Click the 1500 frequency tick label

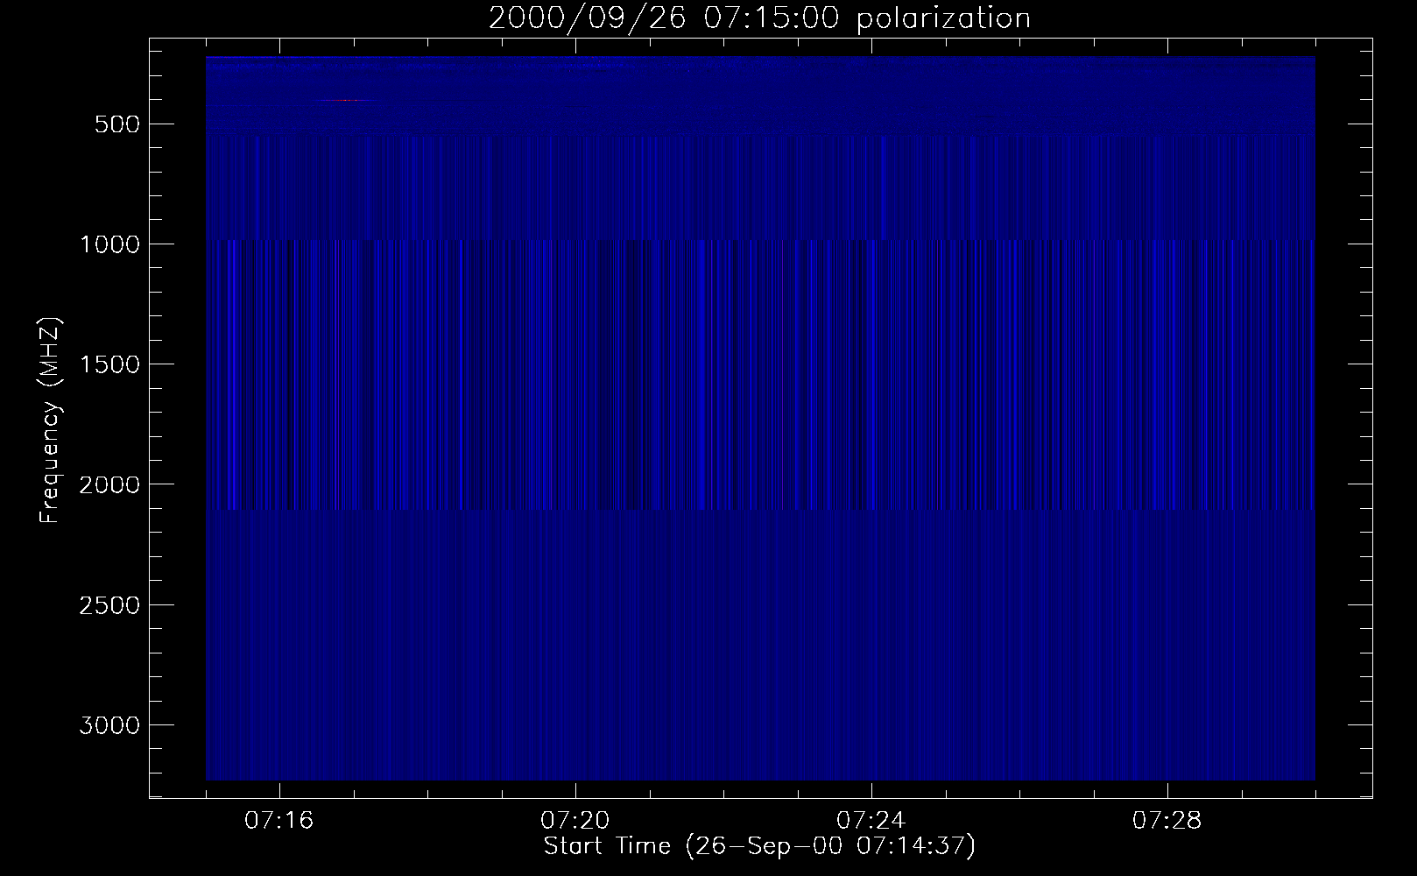point(109,364)
